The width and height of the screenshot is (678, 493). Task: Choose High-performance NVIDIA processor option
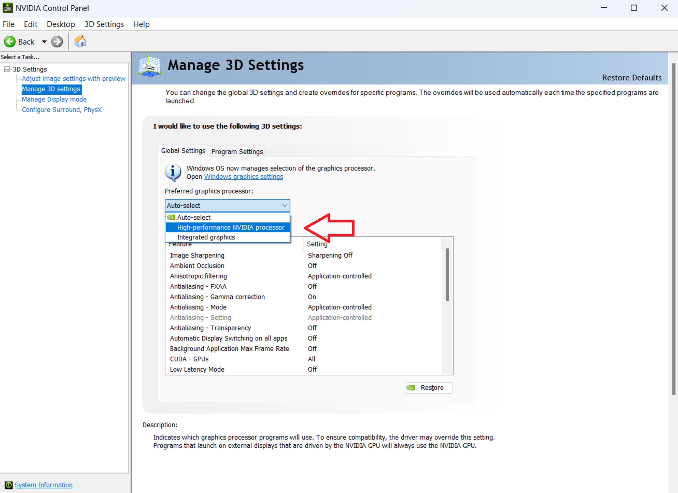pos(228,227)
